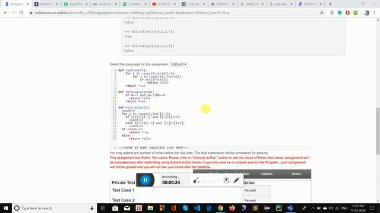Click the volume icon in system tray
The width and height of the screenshot is (380, 213).
(331, 208)
